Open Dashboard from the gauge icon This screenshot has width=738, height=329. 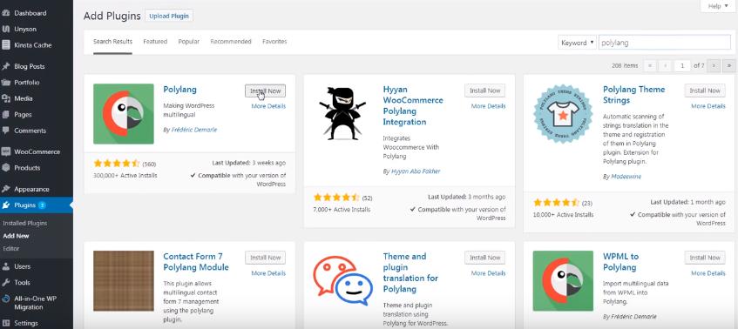pos(6,13)
